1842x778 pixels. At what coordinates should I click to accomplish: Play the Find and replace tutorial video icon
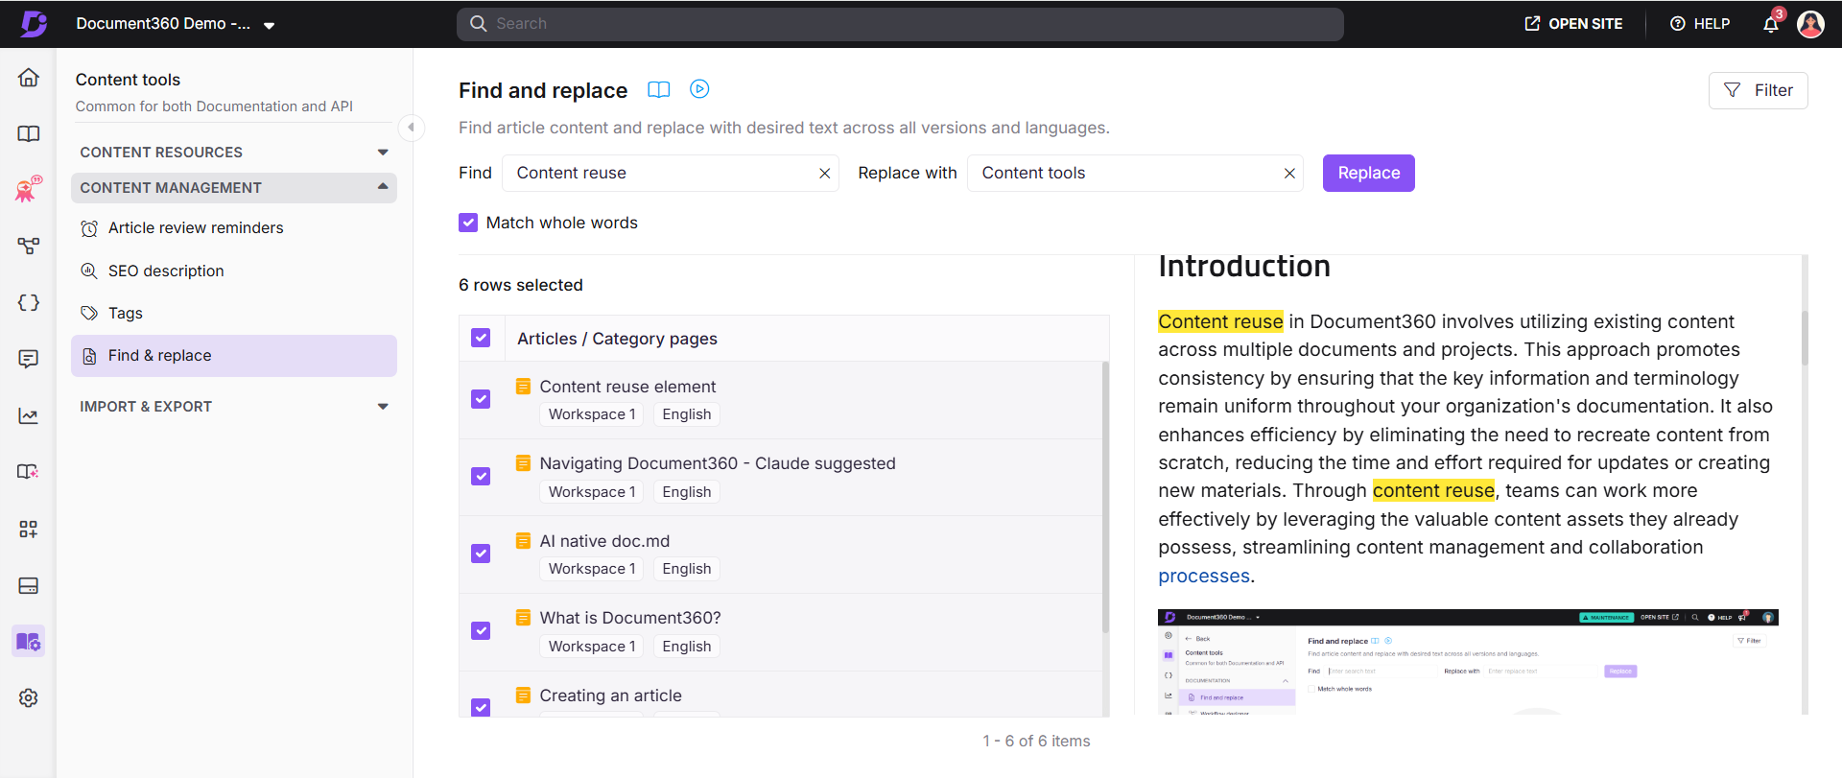[x=699, y=89]
